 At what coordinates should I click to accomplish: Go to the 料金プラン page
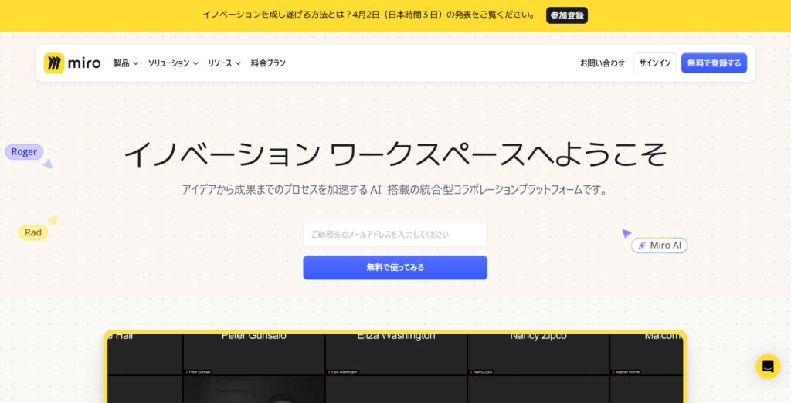tap(268, 63)
